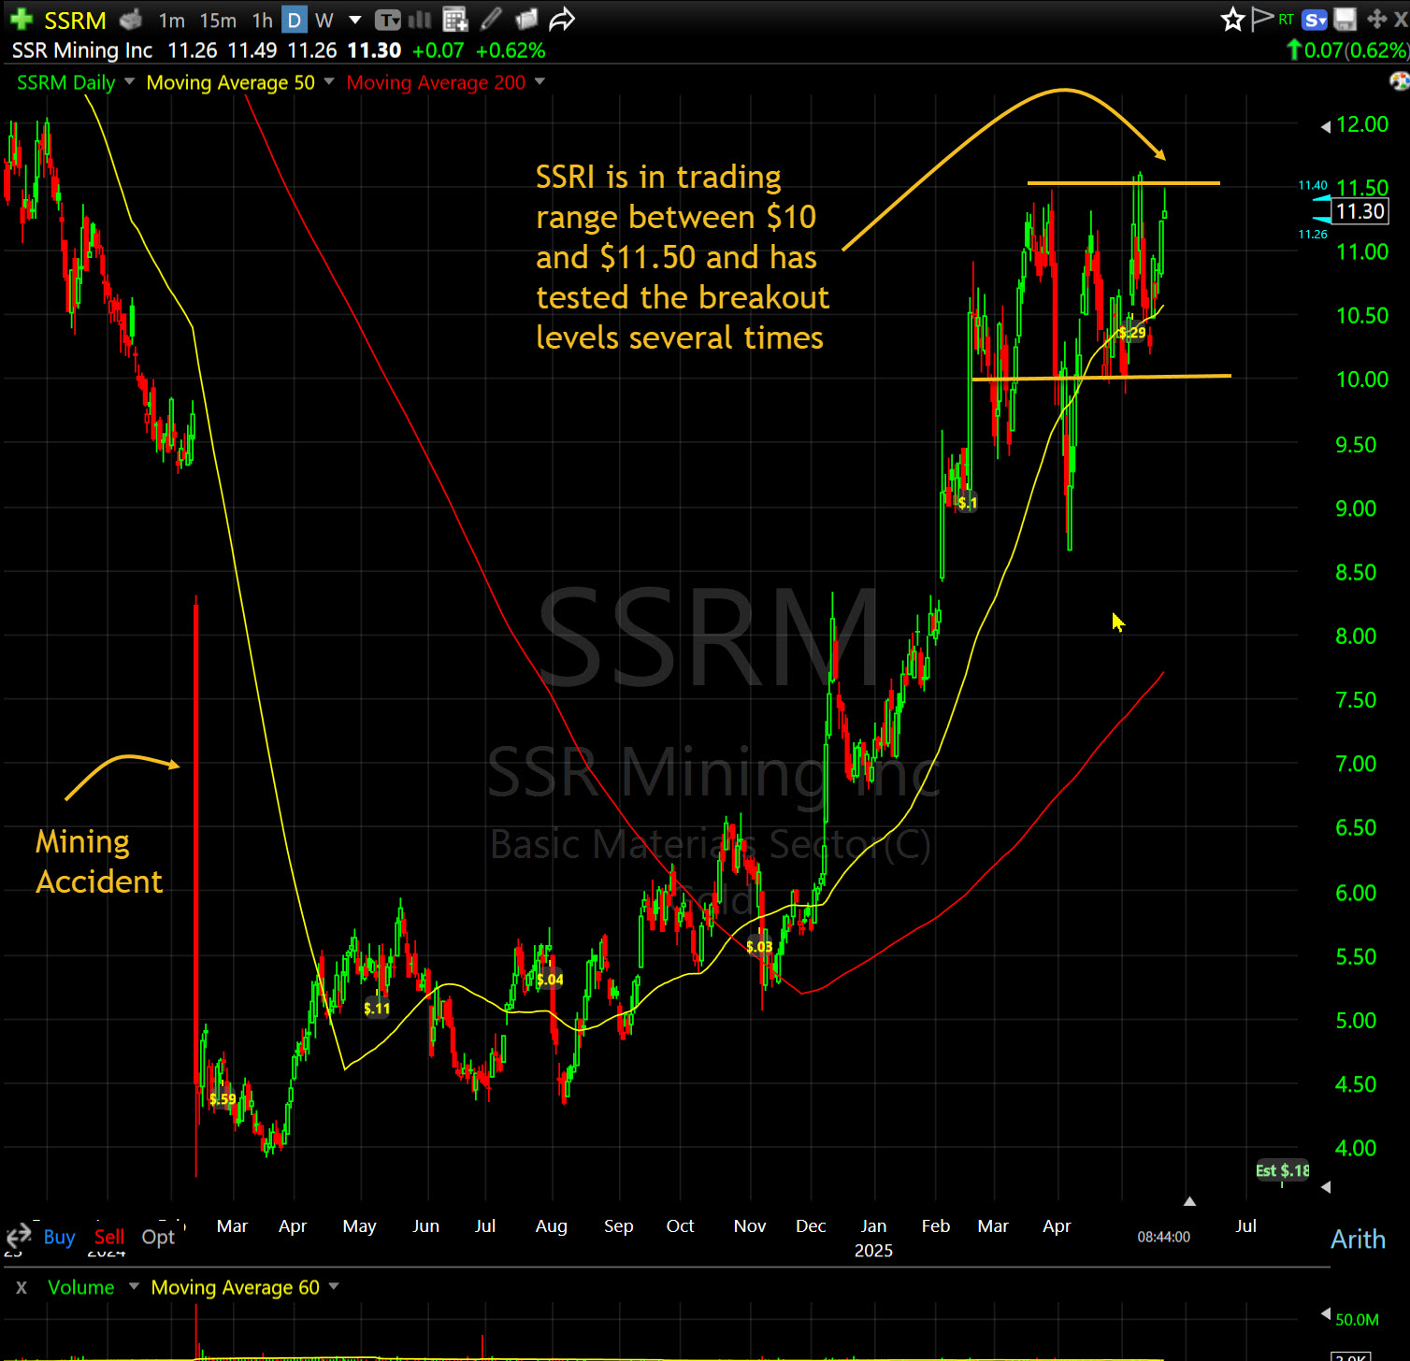Open the Moving Average 200 dropdown
1410x1361 pixels.
pyautogui.click(x=540, y=82)
